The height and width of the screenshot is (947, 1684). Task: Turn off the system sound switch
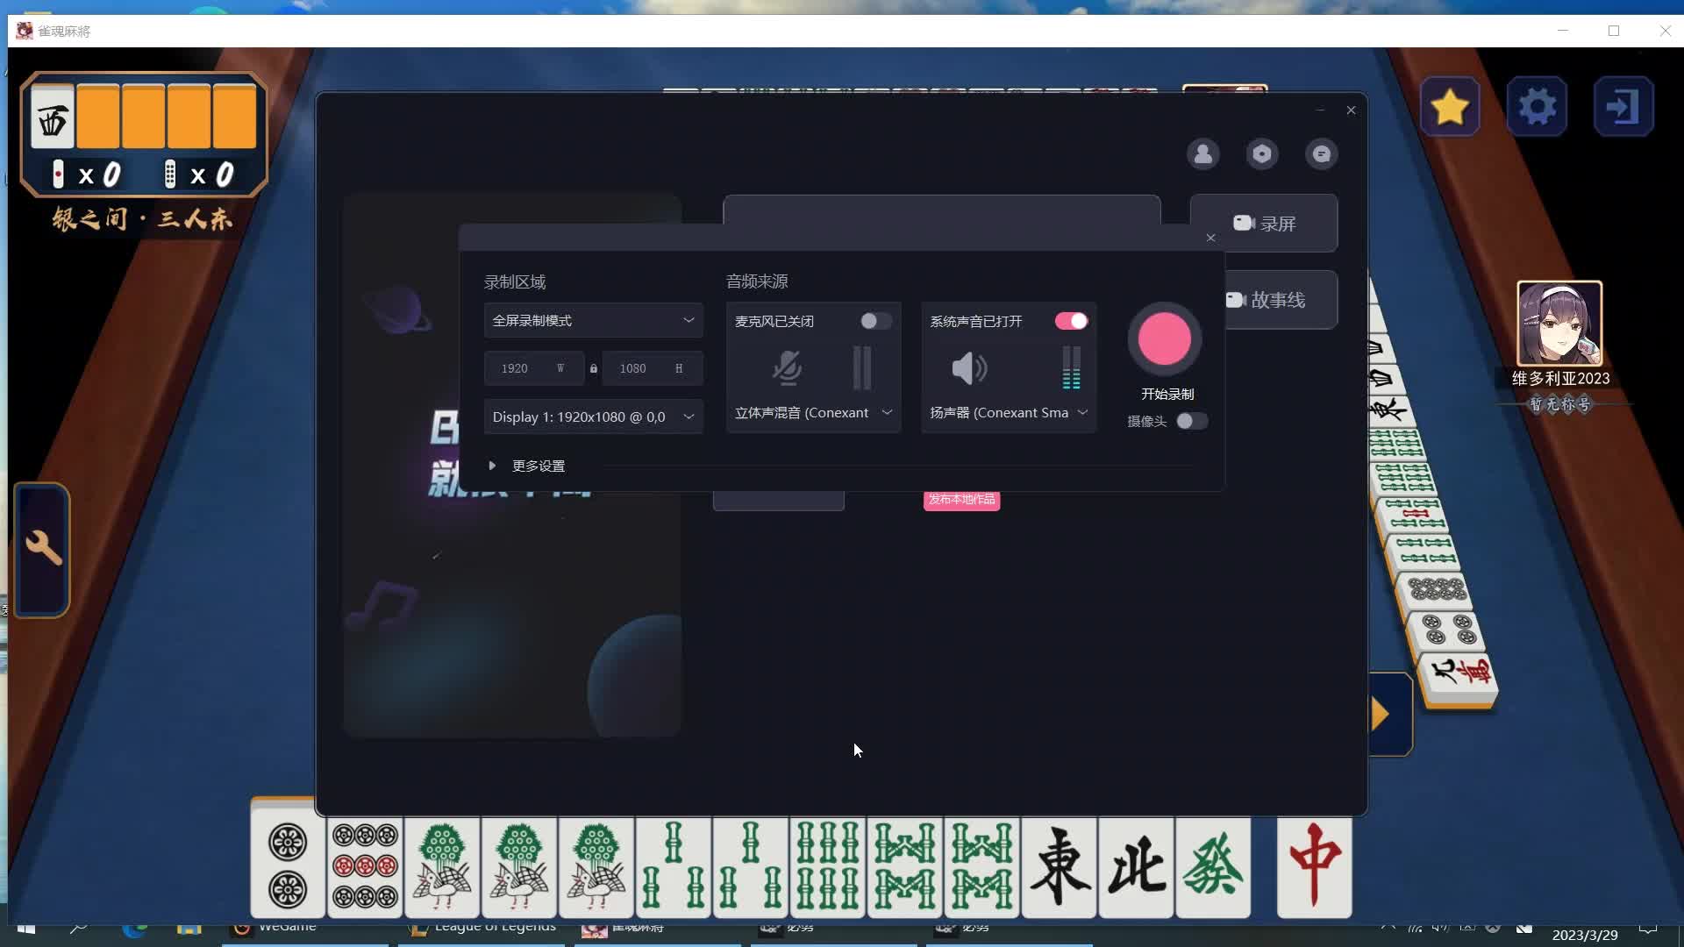[x=1071, y=322]
